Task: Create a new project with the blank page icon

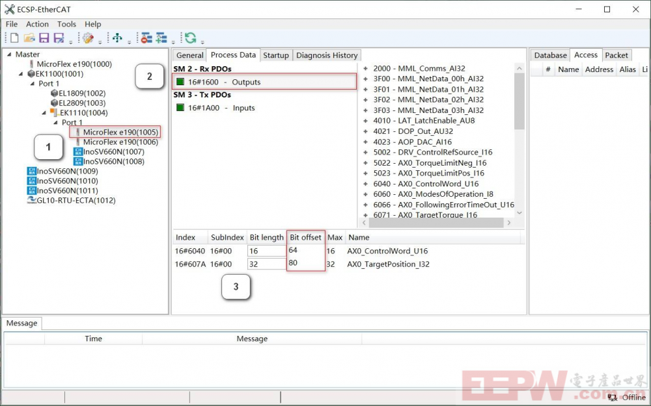Action: tap(14, 38)
